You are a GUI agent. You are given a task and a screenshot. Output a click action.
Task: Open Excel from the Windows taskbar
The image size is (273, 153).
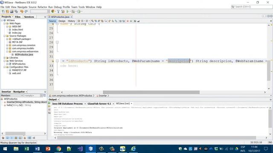[x=26, y=149]
